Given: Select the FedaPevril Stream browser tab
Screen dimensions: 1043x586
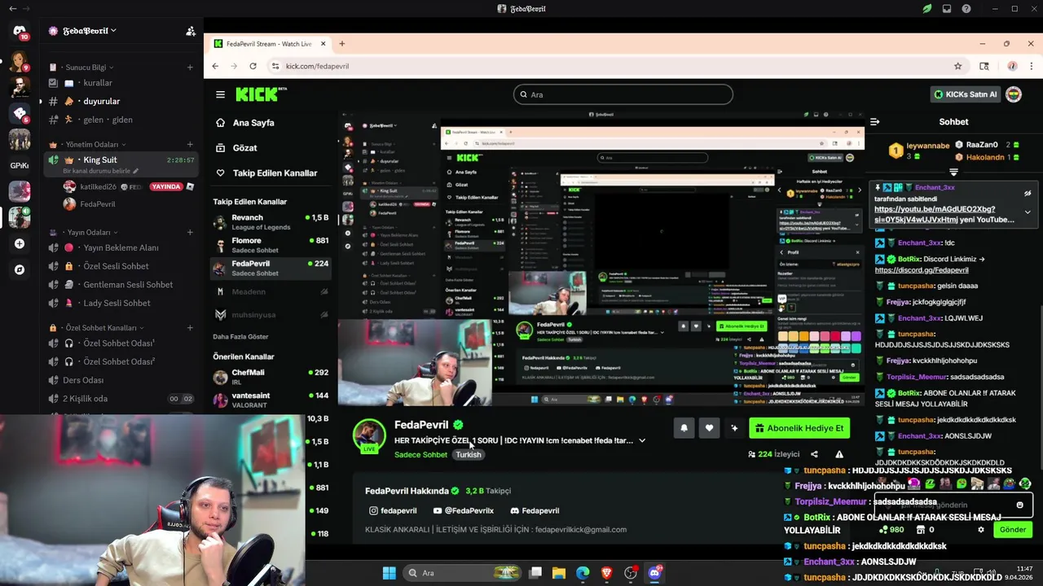Looking at the screenshot, I should coord(269,44).
